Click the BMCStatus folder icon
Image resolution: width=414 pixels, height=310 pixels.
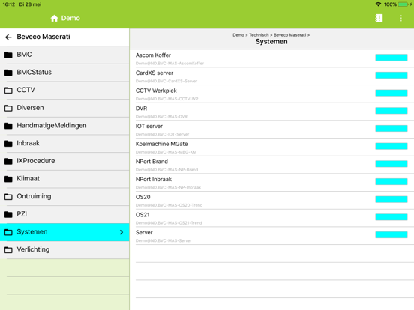(x=8, y=73)
